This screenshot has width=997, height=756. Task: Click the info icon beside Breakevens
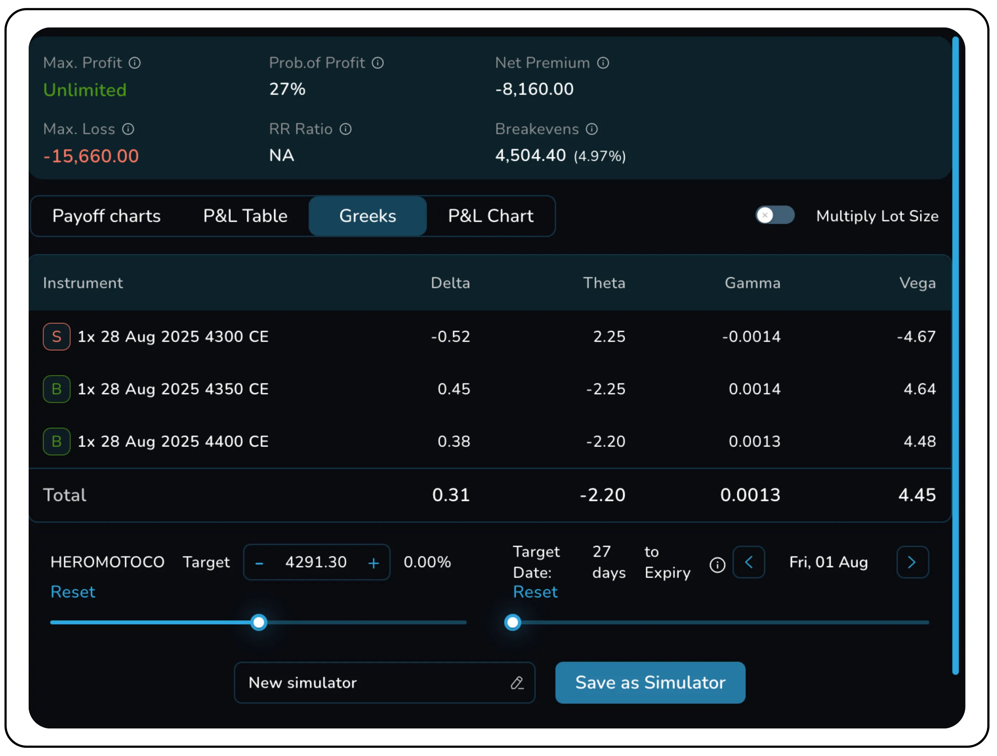click(591, 129)
